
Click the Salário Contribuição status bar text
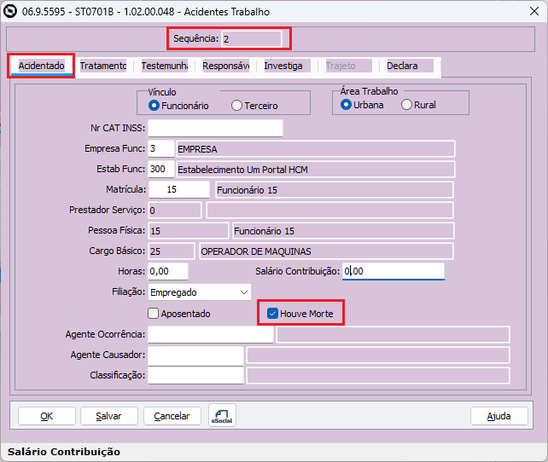click(x=64, y=452)
